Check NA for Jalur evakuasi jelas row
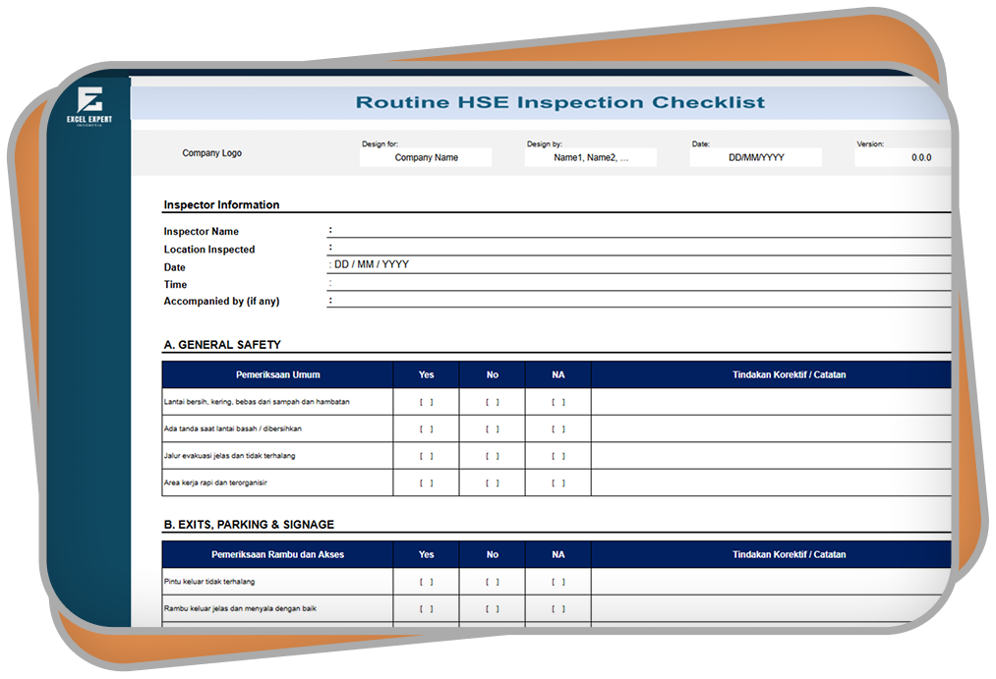 [x=558, y=456]
